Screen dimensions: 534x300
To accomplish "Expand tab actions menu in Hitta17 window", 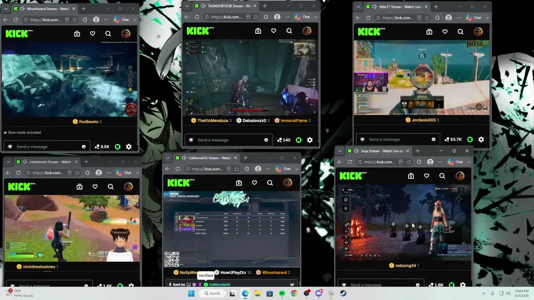I will pyautogui.click(x=358, y=7).
